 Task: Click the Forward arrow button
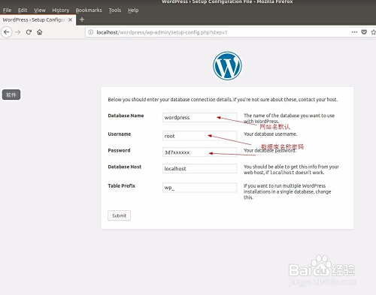point(18,32)
